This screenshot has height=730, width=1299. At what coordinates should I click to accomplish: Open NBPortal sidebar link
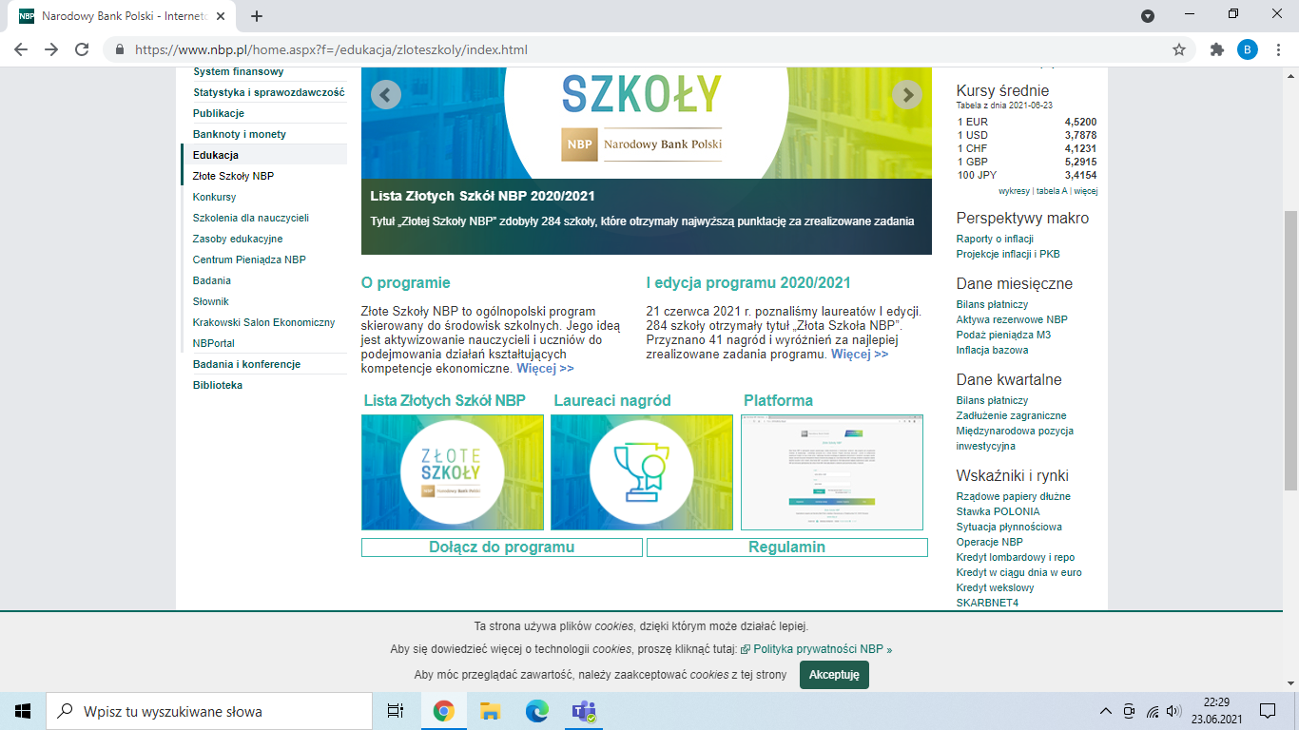pos(214,343)
